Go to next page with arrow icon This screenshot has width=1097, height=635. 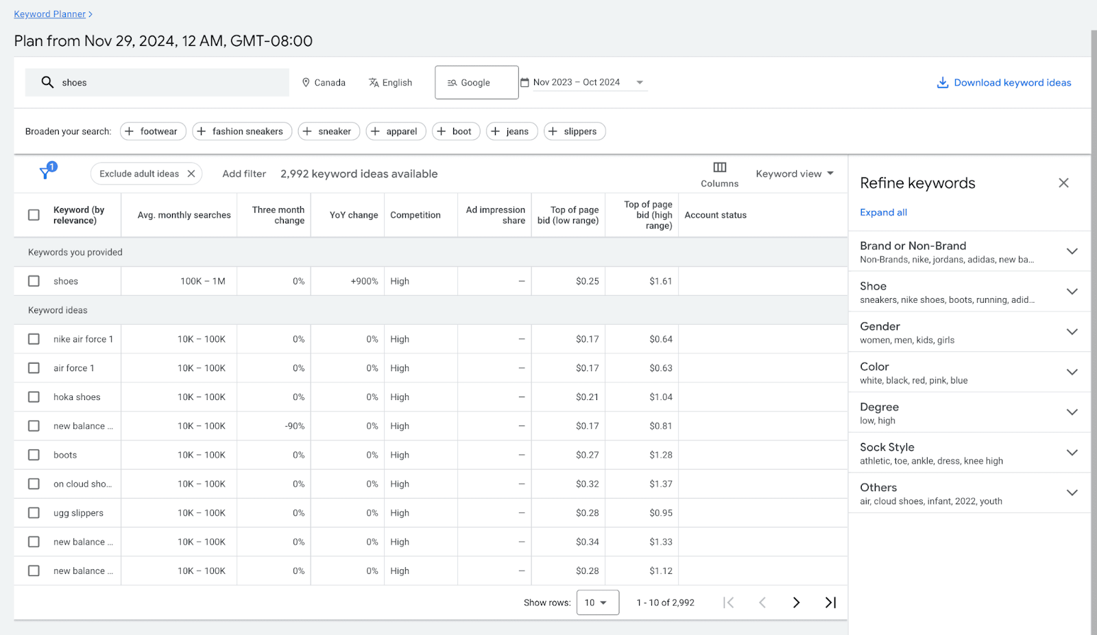795,602
